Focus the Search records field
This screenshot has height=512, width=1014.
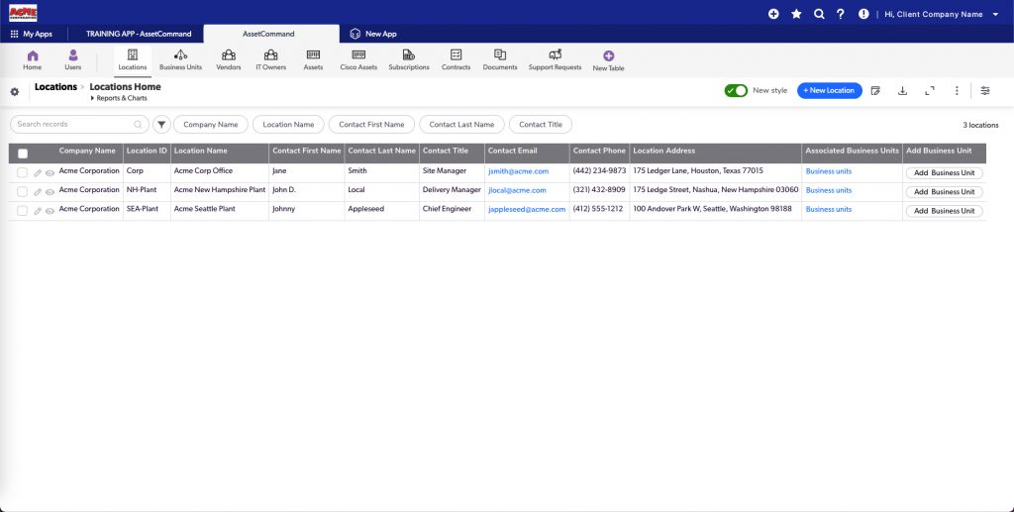pyautogui.click(x=79, y=124)
